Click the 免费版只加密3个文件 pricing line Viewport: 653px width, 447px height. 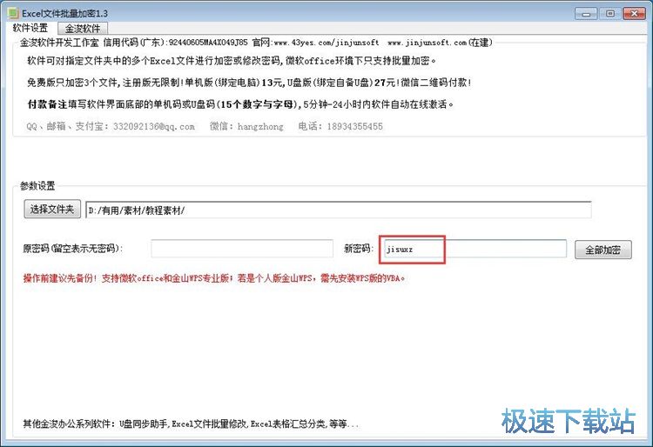pyautogui.click(x=249, y=83)
